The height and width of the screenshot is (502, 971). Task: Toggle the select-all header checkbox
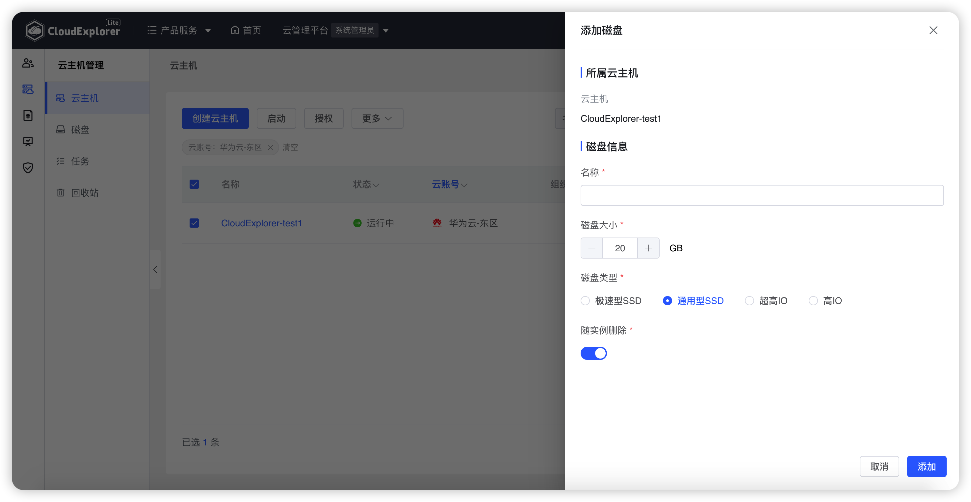[194, 184]
